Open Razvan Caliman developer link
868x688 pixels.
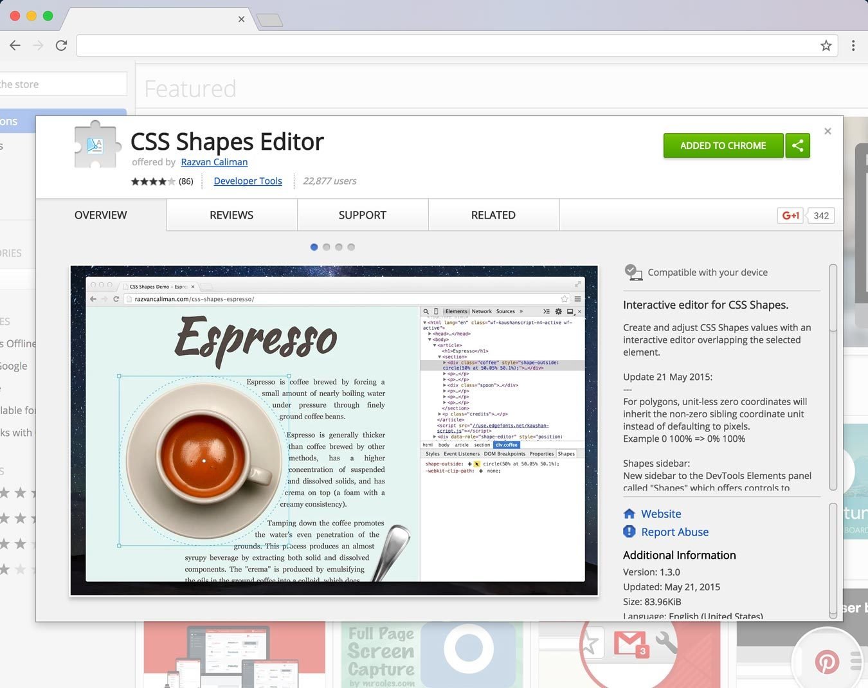point(214,162)
